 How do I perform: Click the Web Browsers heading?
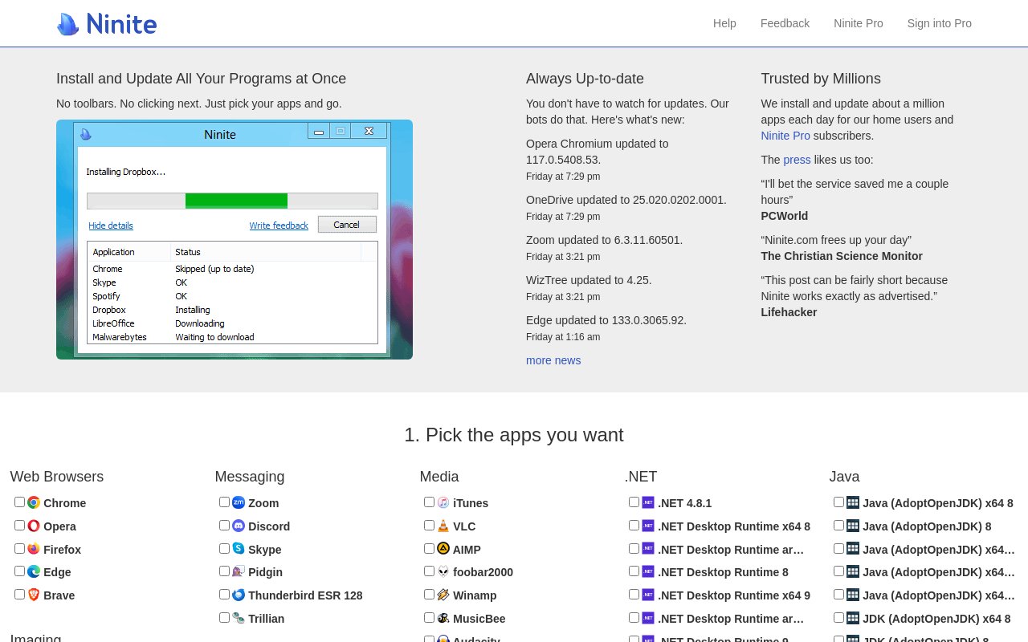click(x=57, y=477)
